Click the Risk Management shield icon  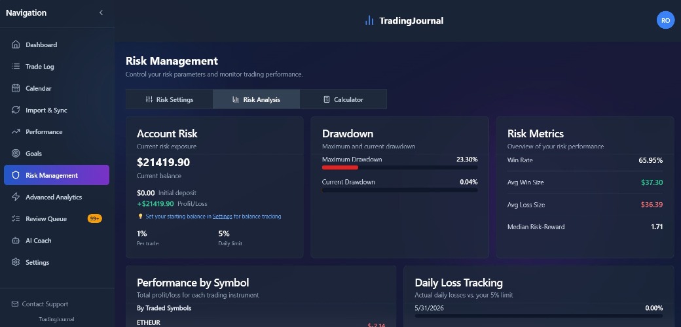[16, 175]
